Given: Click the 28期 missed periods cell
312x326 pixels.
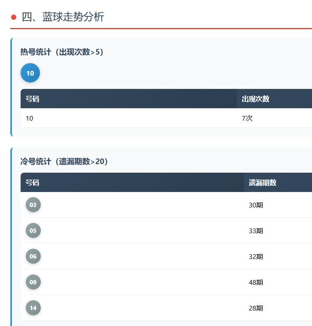Looking at the screenshot, I should tap(256, 308).
